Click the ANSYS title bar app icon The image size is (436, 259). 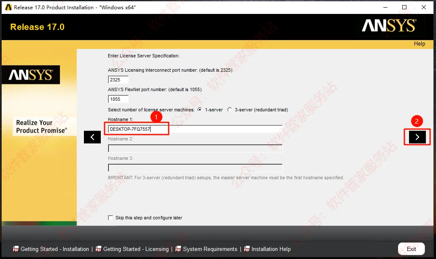click(8, 7)
